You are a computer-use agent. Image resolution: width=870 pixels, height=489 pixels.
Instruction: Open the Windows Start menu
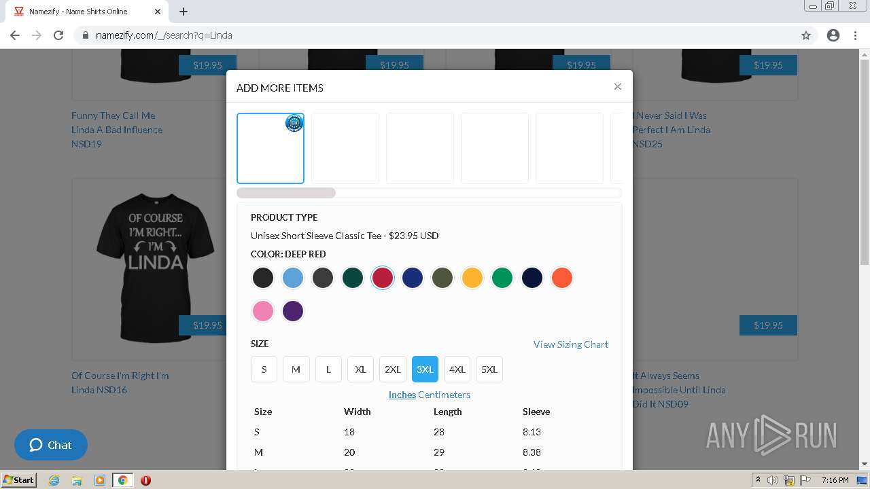click(18, 479)
